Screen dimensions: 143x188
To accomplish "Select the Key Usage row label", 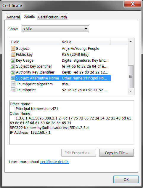I will [25, 60].
